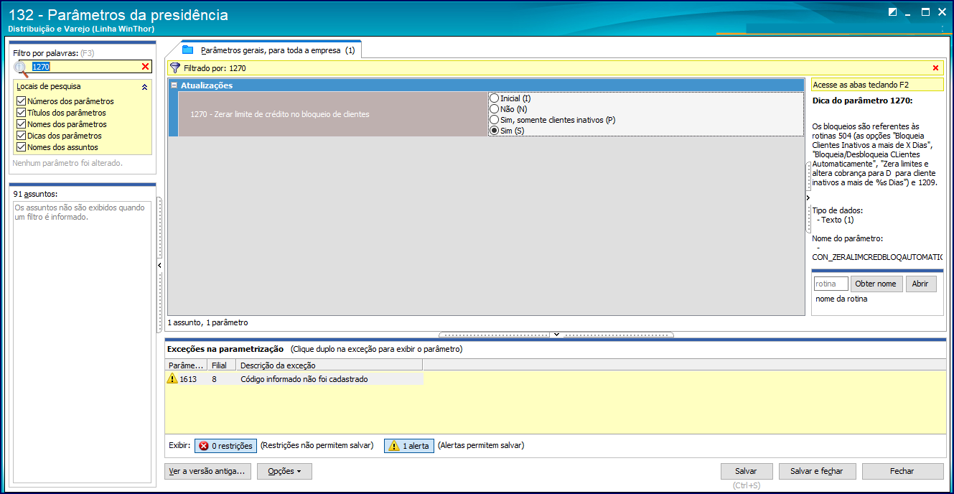This screenshot has height=494, width=954.
Task: Click the 'Filtro por palavras' input field
Action: pyautogui.click(x=85, y=67)
